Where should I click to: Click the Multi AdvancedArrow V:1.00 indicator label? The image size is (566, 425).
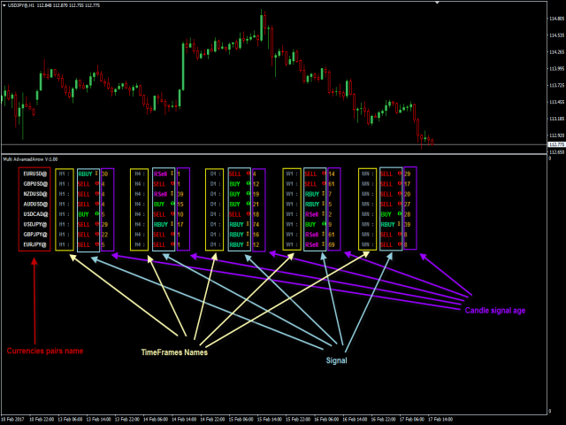click(x=30, y=159)
